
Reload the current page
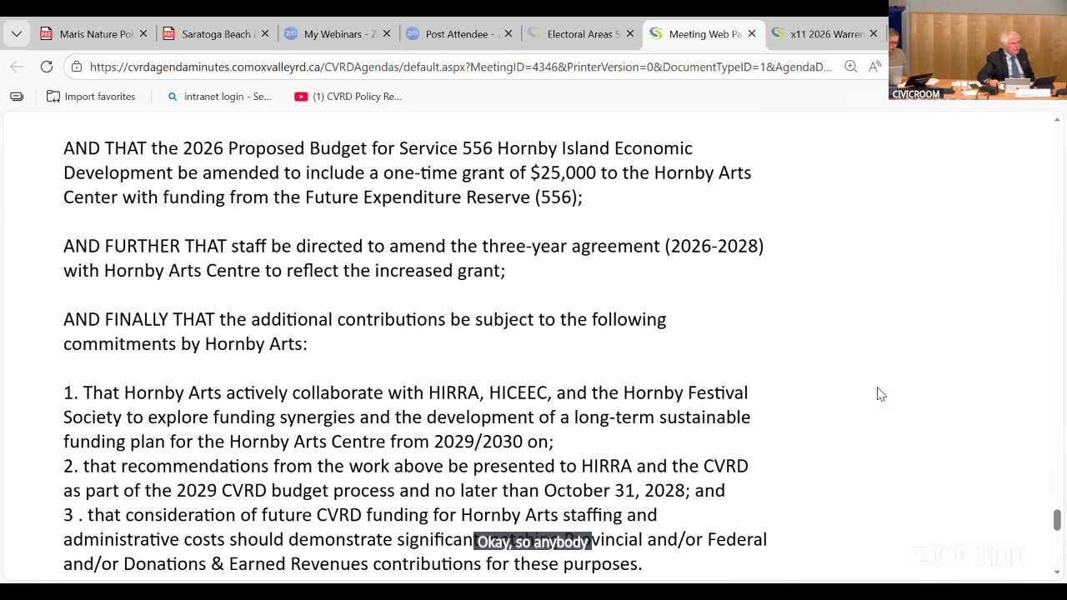[47, 67]
